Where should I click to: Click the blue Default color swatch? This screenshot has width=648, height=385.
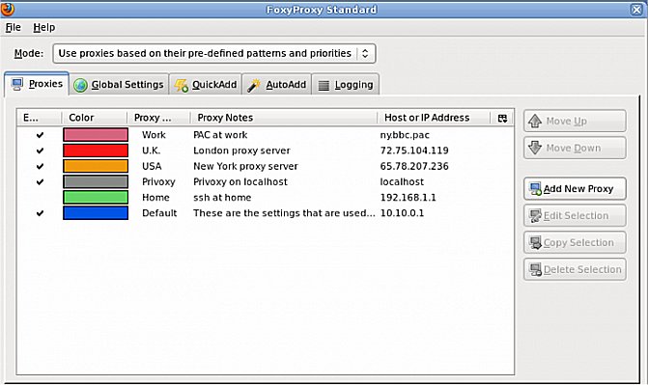(x=96, y=213)
